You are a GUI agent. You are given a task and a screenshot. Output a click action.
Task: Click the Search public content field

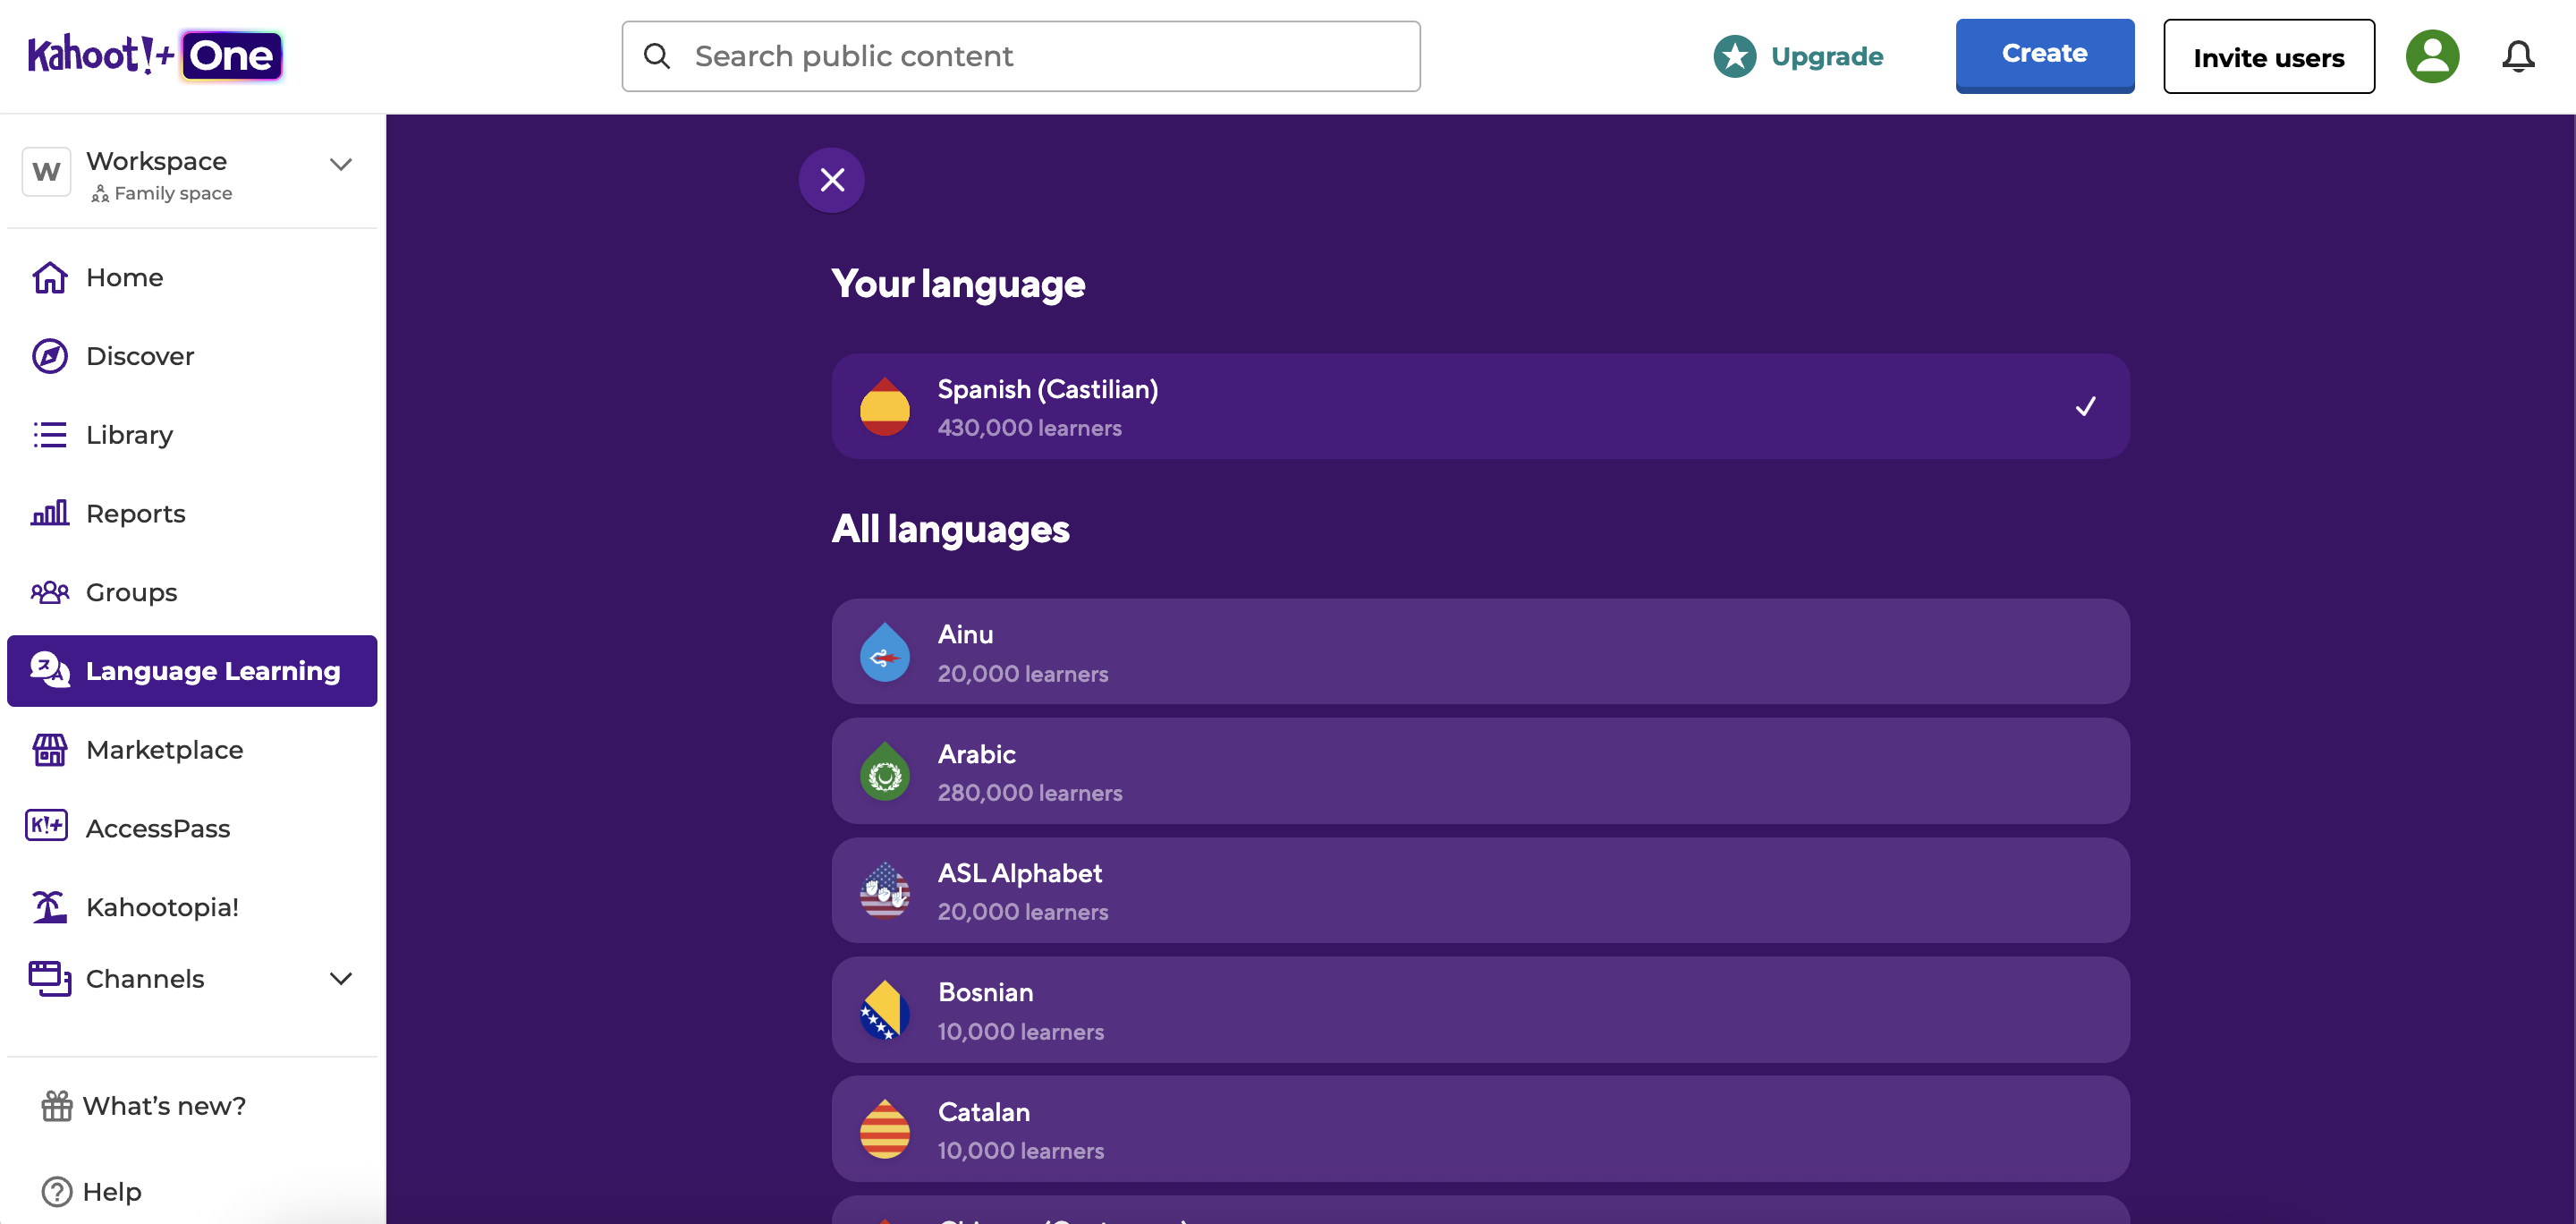[x=1021, y=56]
